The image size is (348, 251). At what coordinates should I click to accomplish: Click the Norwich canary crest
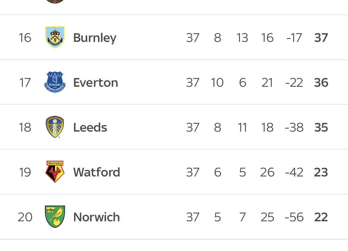[55, 217]
